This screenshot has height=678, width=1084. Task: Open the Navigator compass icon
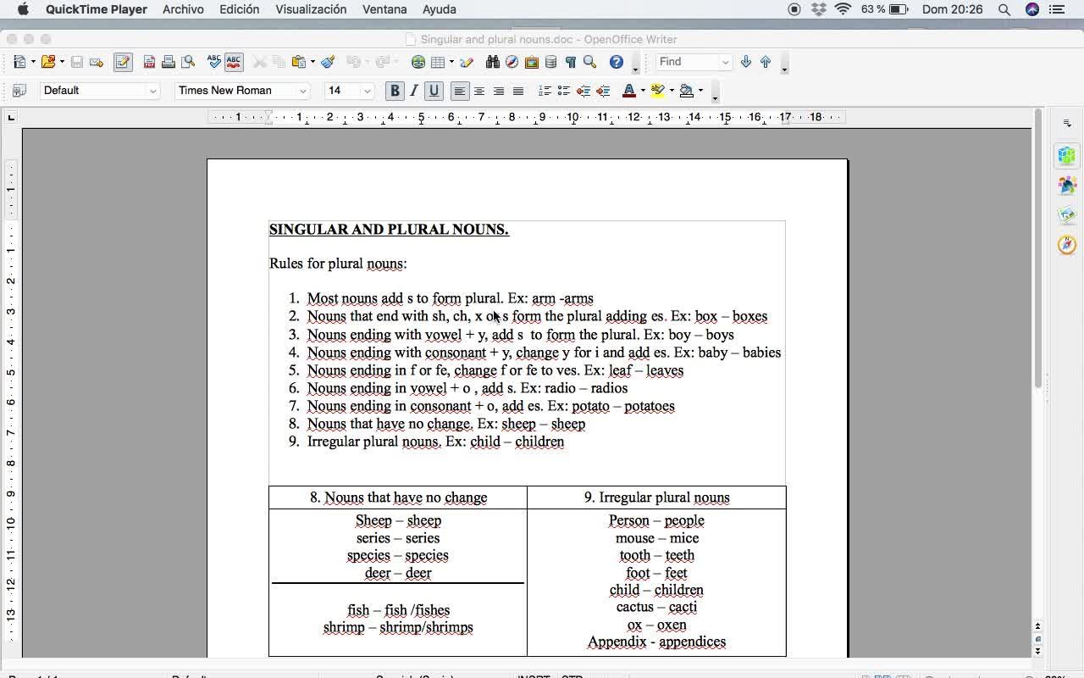[x=512, y=62]
